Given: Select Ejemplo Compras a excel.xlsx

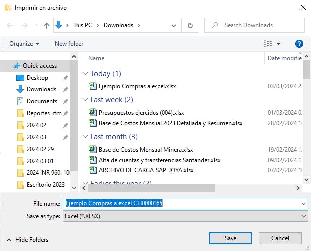Looking at the screenshot, I should pyautogui.click(x=137, y=86).
